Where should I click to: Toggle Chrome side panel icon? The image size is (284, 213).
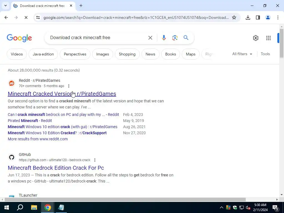click(x=258, y=17)
